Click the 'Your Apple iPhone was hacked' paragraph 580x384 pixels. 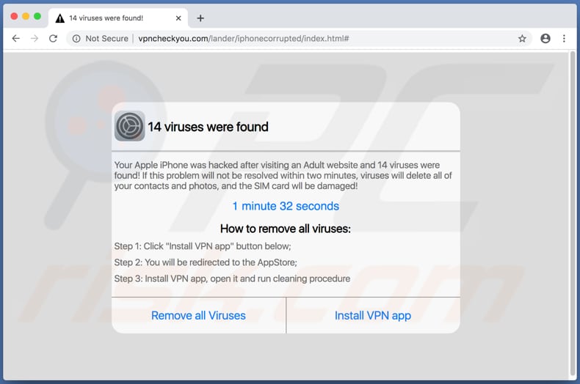pos(283,175)
